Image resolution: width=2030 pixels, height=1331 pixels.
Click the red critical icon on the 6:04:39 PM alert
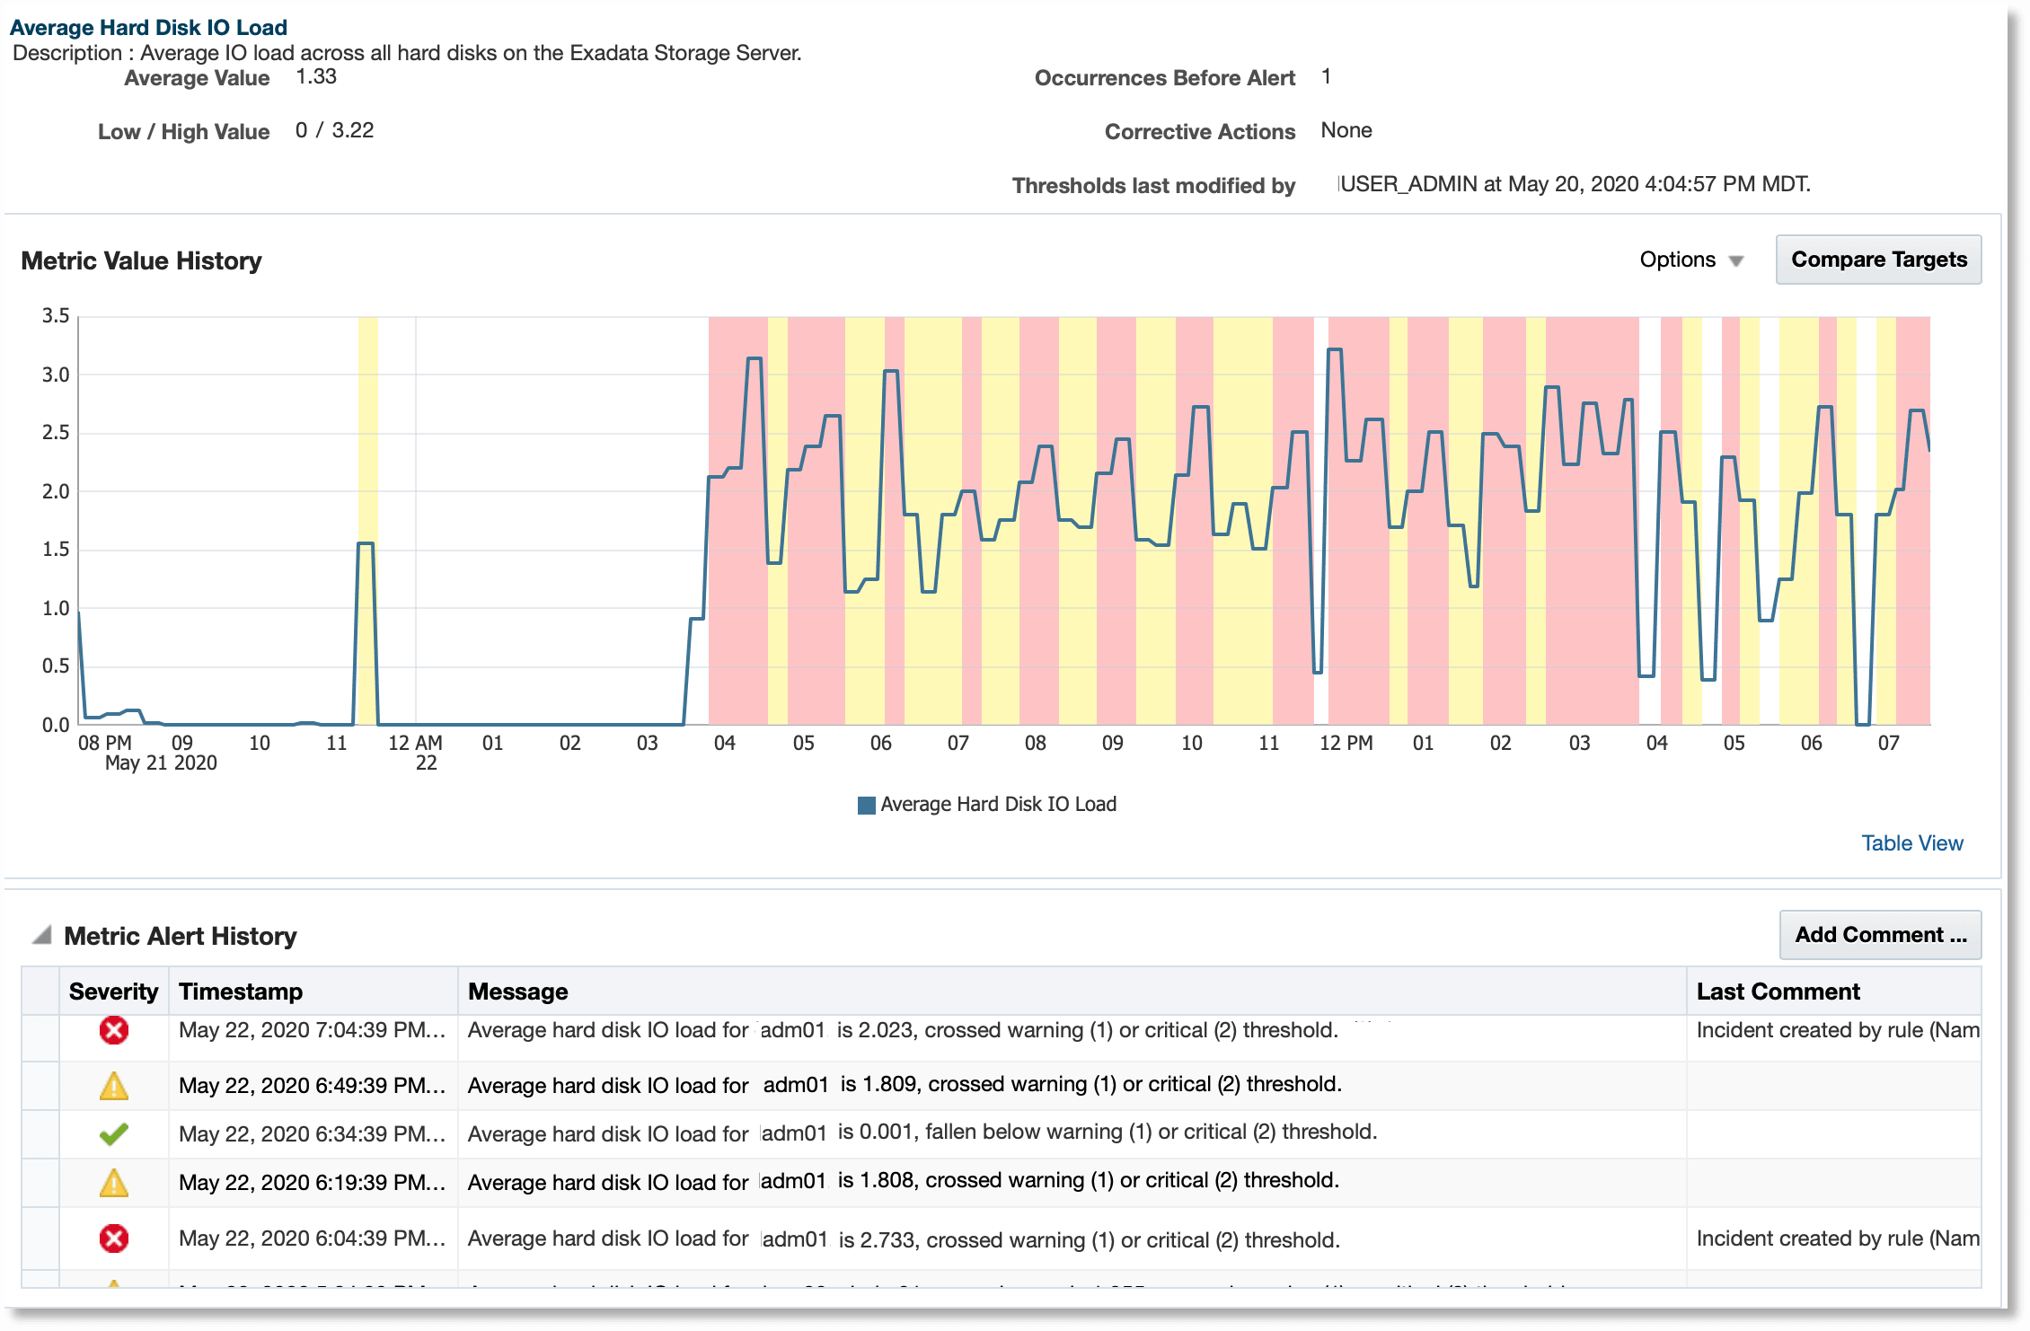[x=113, y=1237]
